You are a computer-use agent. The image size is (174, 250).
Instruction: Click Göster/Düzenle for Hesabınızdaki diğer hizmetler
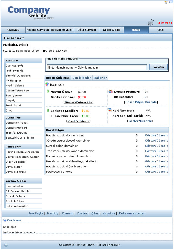tap(157, 166)
